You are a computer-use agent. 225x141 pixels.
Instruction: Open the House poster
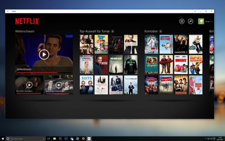tap(131, 44)
